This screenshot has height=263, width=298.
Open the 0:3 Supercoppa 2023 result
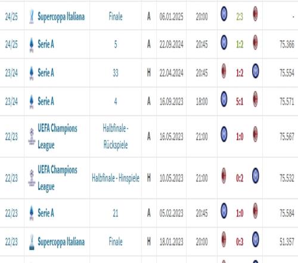click(x=240, y=242)
